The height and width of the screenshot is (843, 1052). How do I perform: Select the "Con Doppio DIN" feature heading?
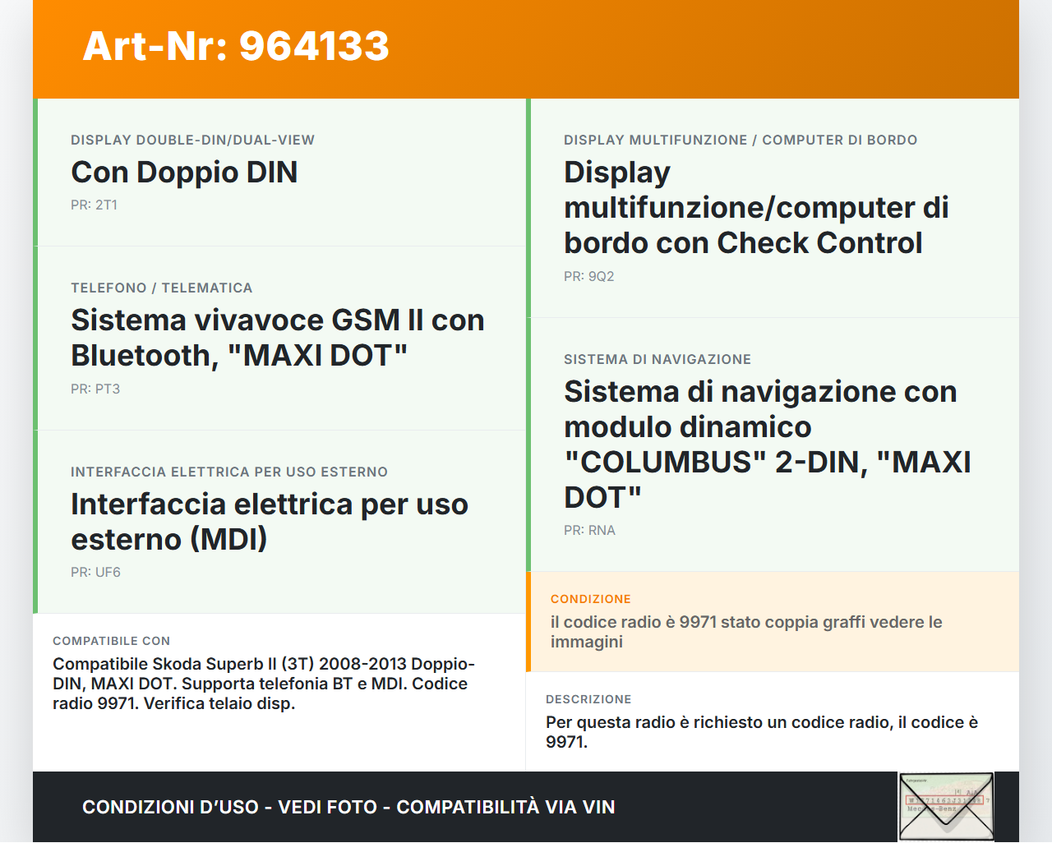184,173
